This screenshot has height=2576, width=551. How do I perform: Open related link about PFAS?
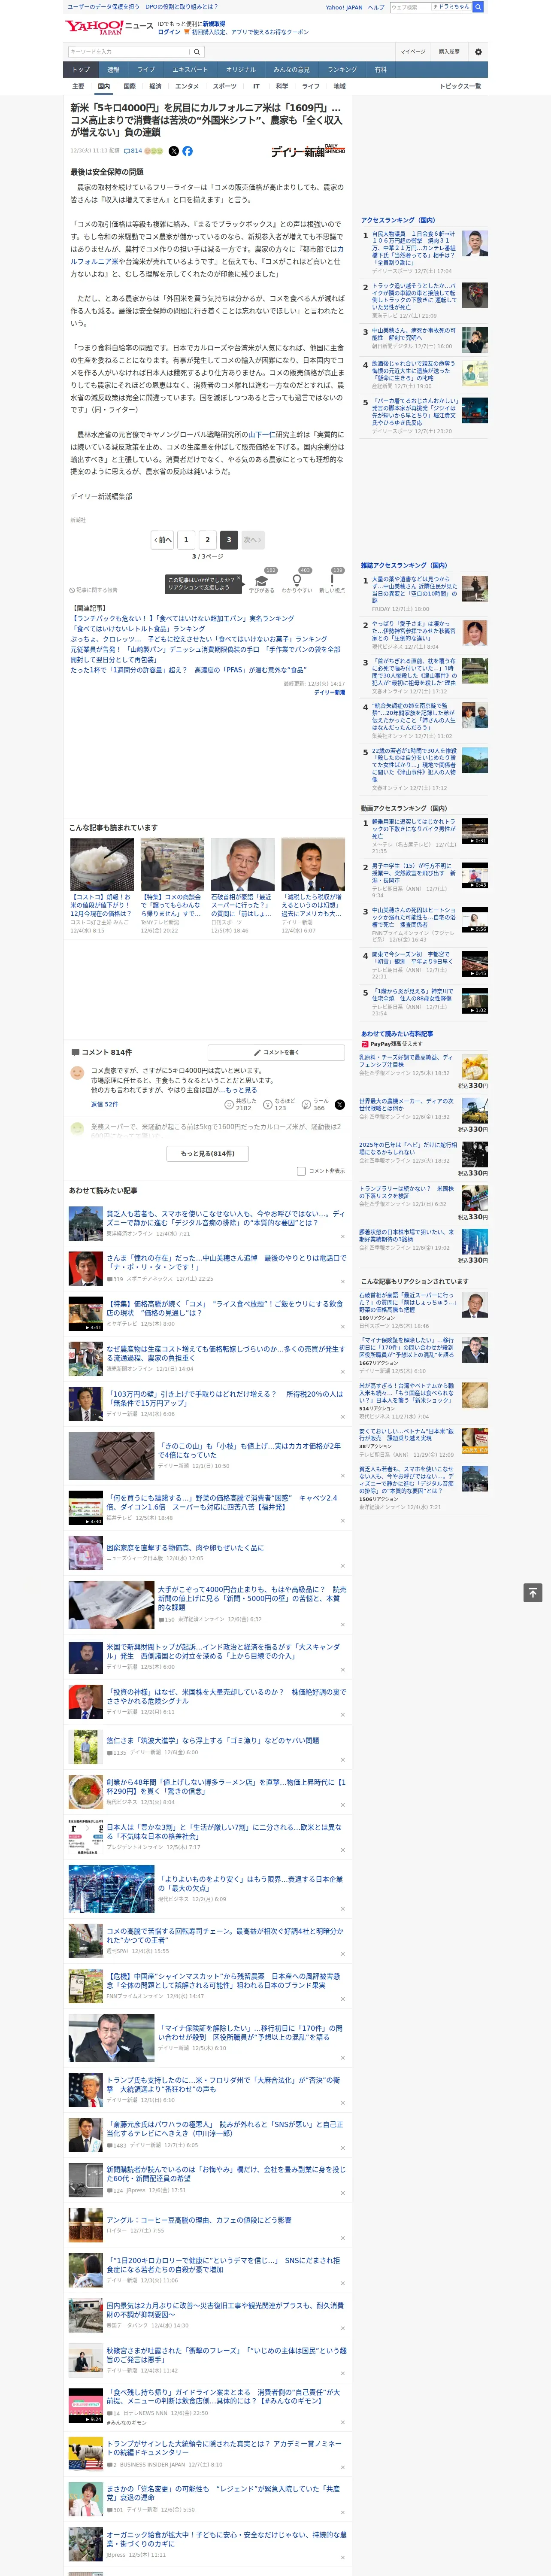point(188,670)
